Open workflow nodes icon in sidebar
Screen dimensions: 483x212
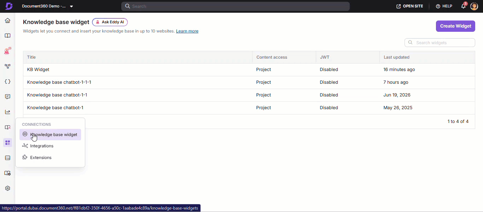pyautogui.click(x=7, y=66)
